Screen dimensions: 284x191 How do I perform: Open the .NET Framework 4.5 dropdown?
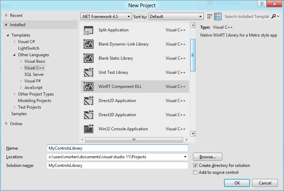106,17
